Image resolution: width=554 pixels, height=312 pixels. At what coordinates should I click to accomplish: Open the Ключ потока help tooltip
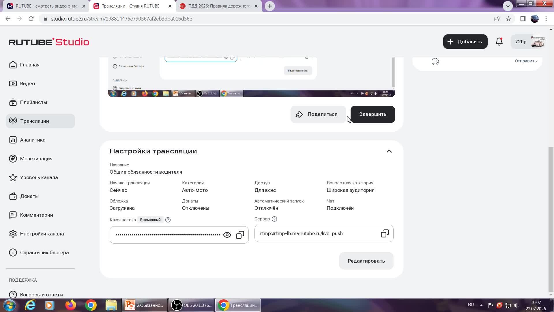[x=168, y=220]
